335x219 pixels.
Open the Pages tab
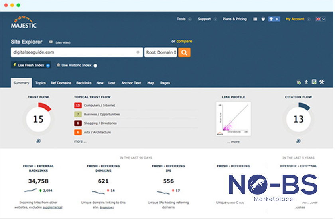coord(165,83)
